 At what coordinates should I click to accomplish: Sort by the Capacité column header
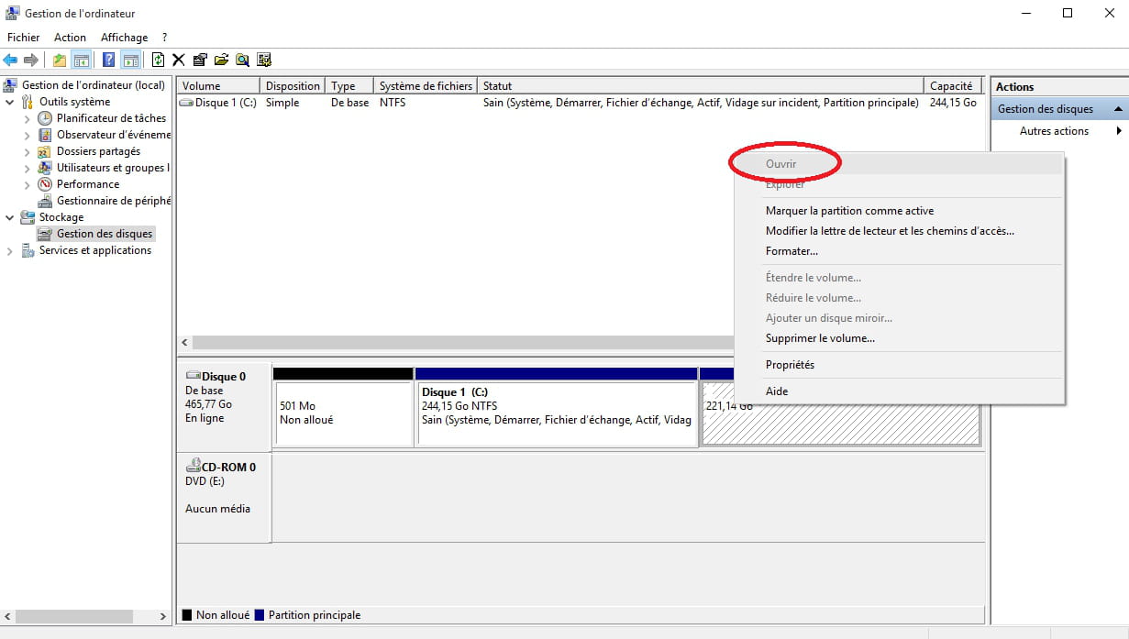[954, 86]
